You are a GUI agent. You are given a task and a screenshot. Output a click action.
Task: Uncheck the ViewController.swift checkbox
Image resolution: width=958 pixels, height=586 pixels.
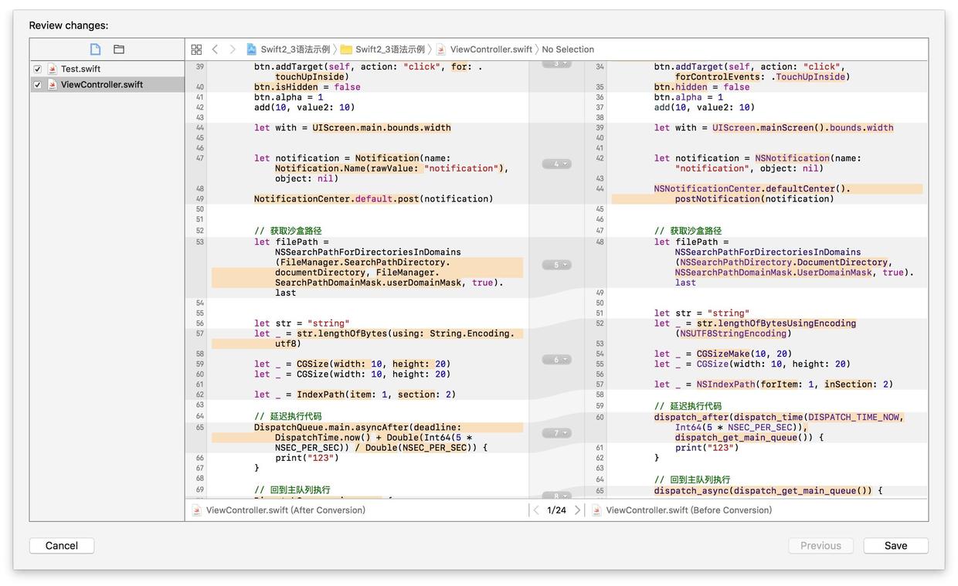point(37,85)
